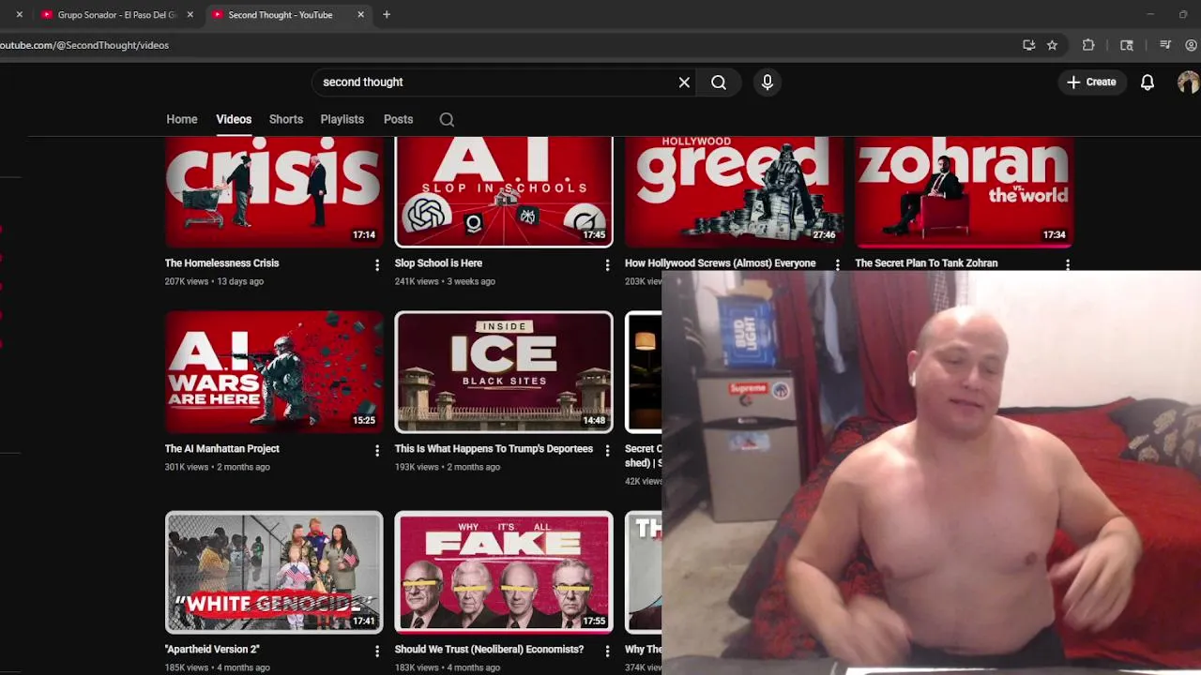Click 193K views · 2 months ago text
This screenshot has width=1201, height=675.
coord(447,467)
